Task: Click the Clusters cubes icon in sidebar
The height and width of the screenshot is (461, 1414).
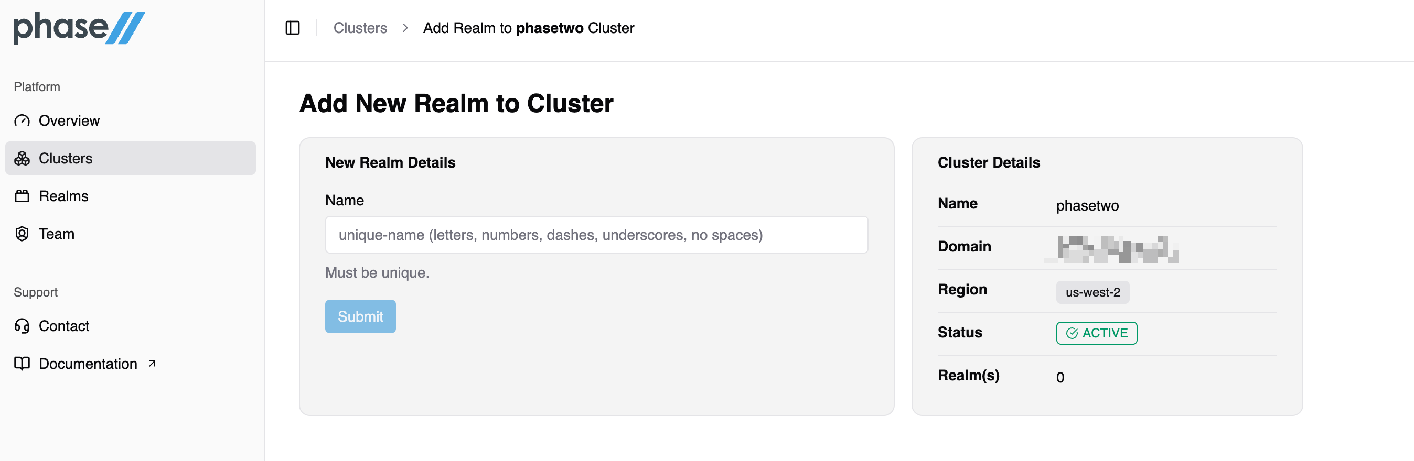Action: (x=22, y=158)
